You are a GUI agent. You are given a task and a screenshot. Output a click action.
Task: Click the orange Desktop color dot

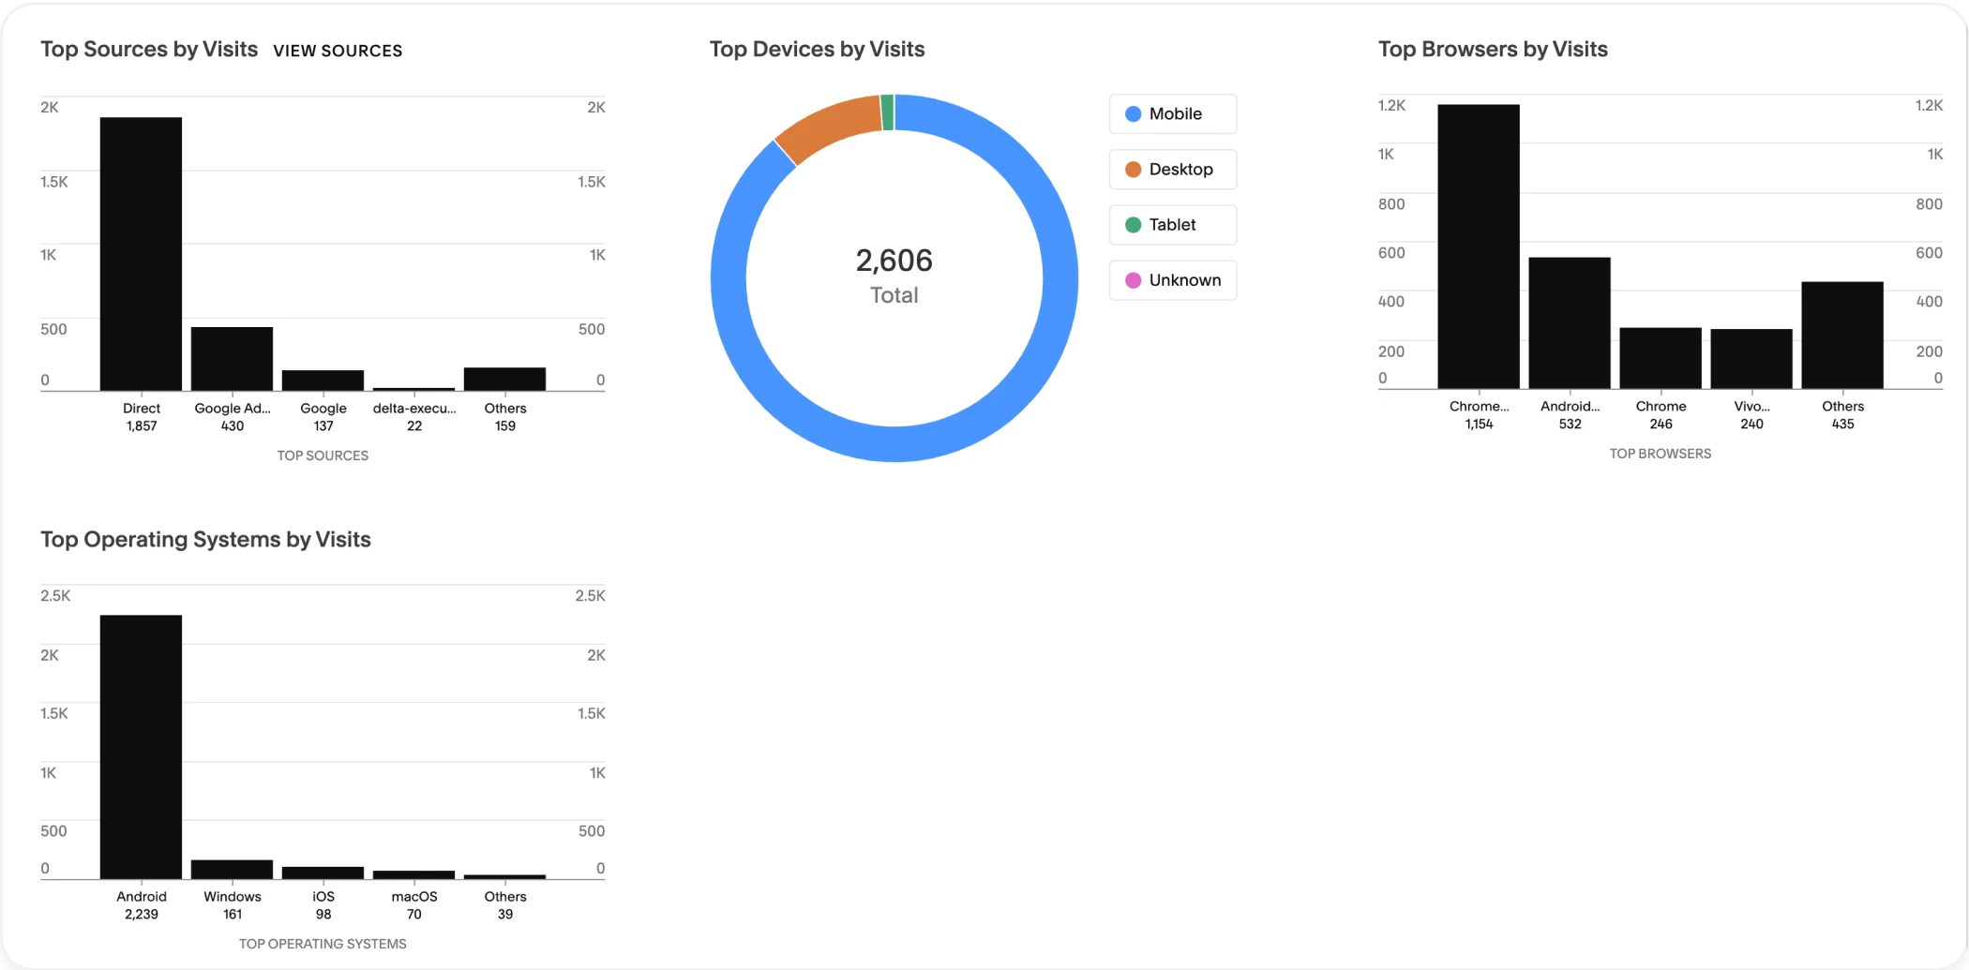click(1133, 169)
